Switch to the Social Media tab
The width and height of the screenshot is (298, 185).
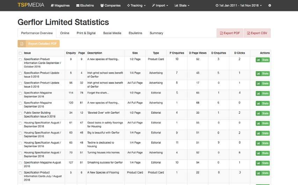pos(112,33)
